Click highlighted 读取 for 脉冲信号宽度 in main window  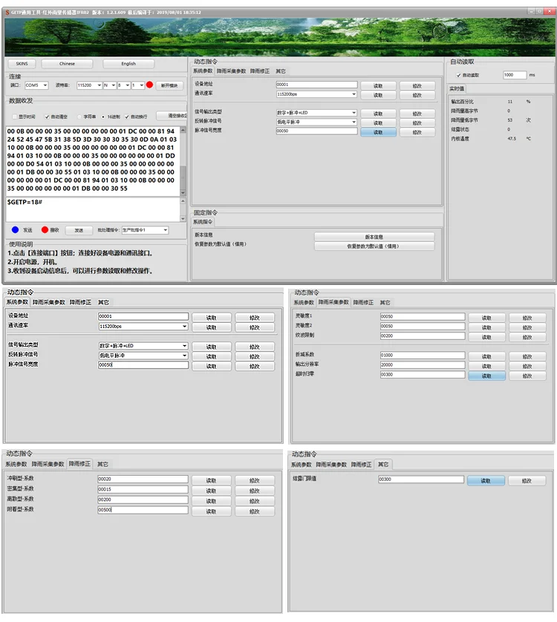pyautogui.click(x=378, y=133)
